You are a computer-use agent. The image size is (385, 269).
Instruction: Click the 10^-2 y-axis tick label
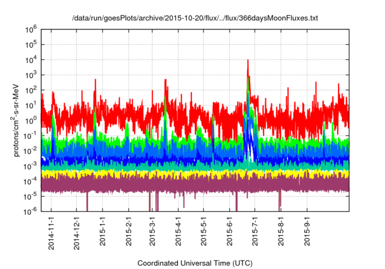(30, 151)
